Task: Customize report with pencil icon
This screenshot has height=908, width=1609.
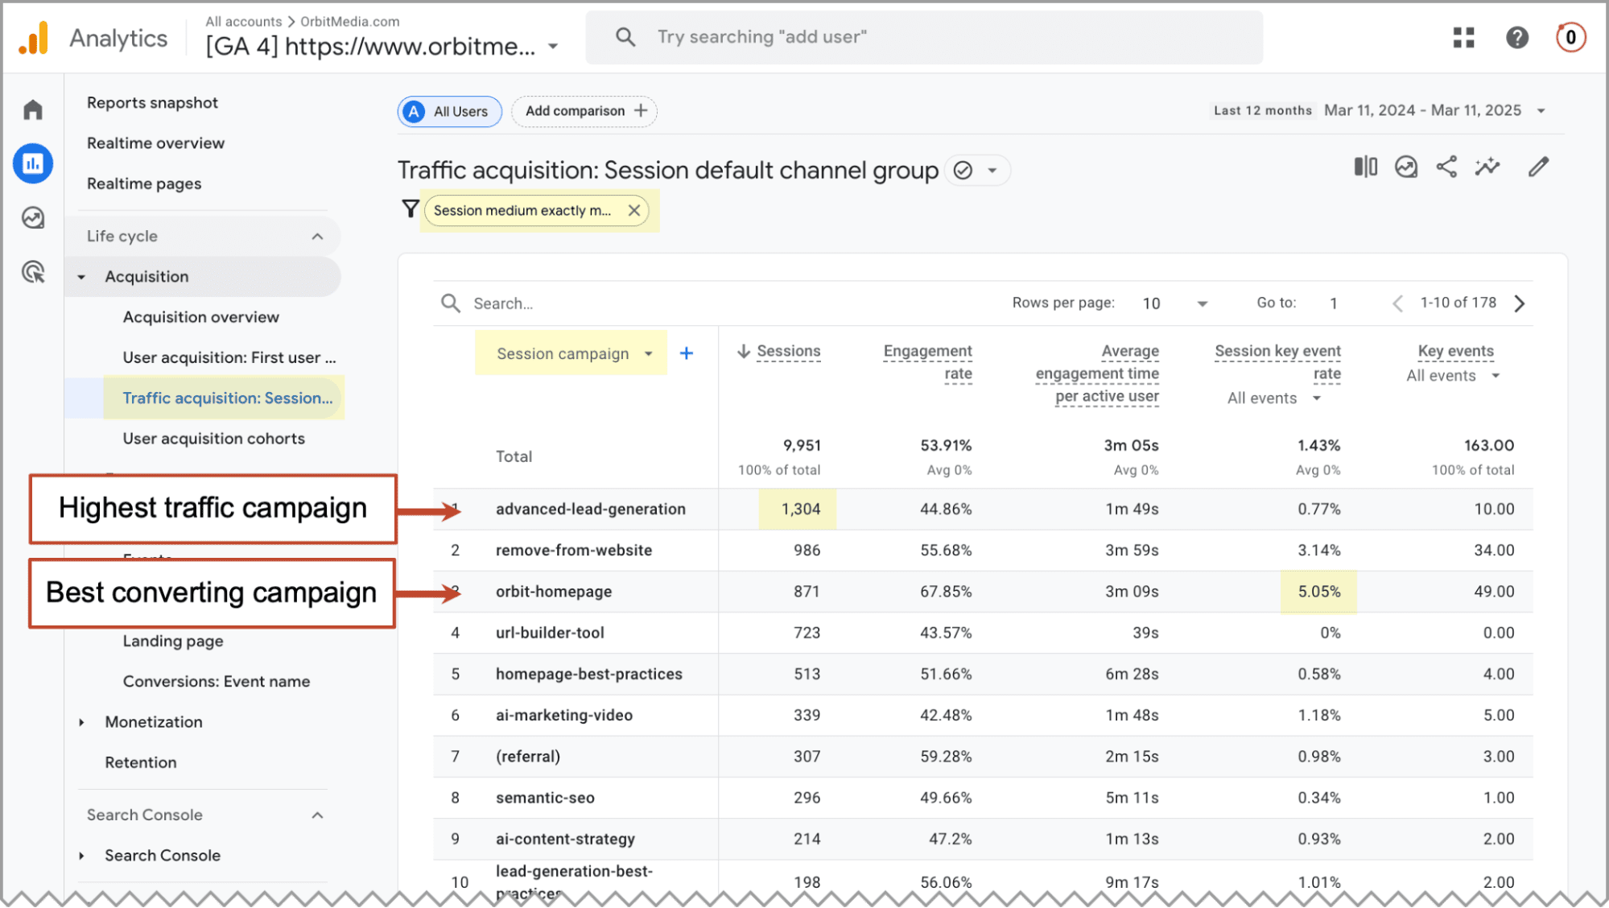Action: 1538,167
